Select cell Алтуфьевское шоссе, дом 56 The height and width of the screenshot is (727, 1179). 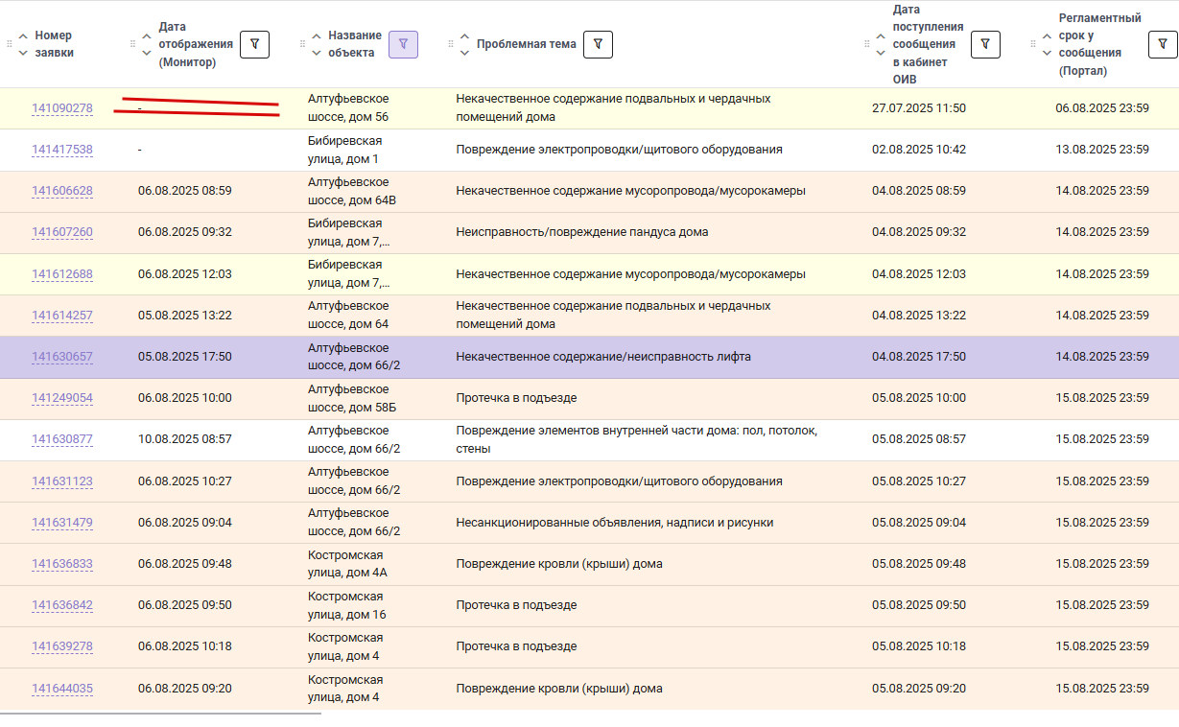pos(348,107)
